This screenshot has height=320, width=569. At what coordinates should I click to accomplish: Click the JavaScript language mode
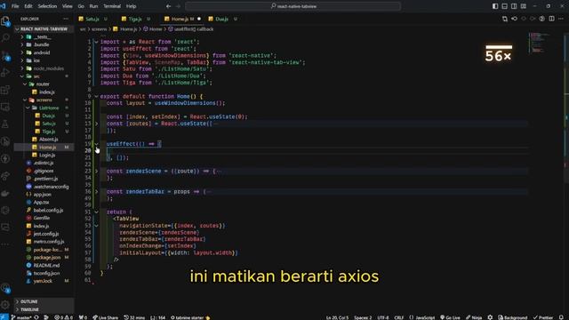pyautogui.click(x=422, y=317)
